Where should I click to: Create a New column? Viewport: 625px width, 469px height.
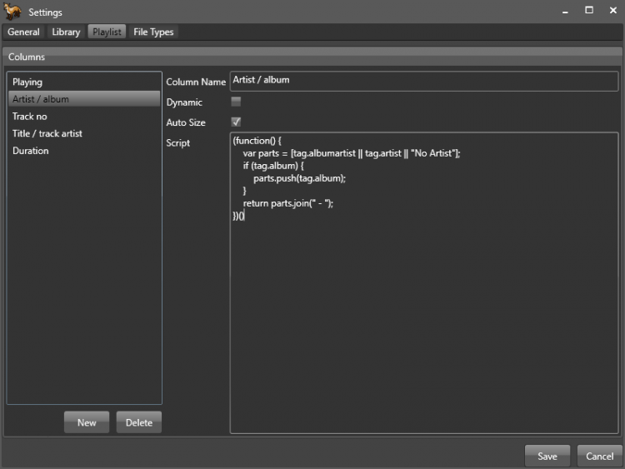coord(87,422)
